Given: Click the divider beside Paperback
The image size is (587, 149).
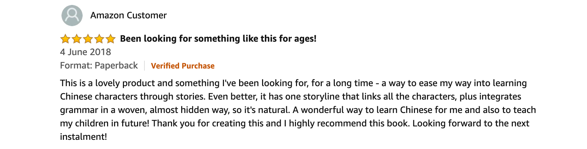Looking at the screenshot, I should coord(144,66).
